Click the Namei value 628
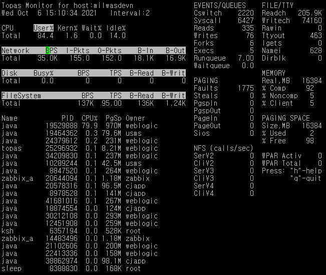 pyautogui.click(x=316, y=51)
